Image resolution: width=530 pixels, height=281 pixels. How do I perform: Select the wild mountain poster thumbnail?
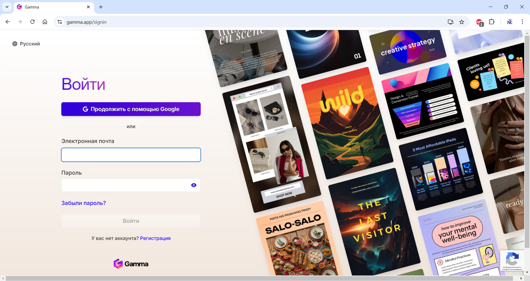click(348, 123)
